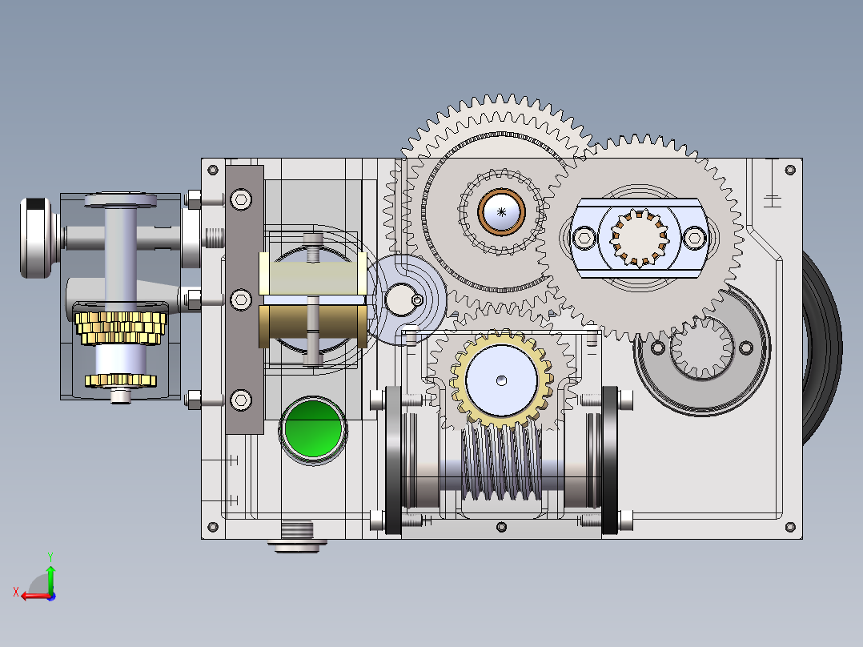
Task: Select the bottom hex bolt on the gray vertical bar
Action: (241, 400)
